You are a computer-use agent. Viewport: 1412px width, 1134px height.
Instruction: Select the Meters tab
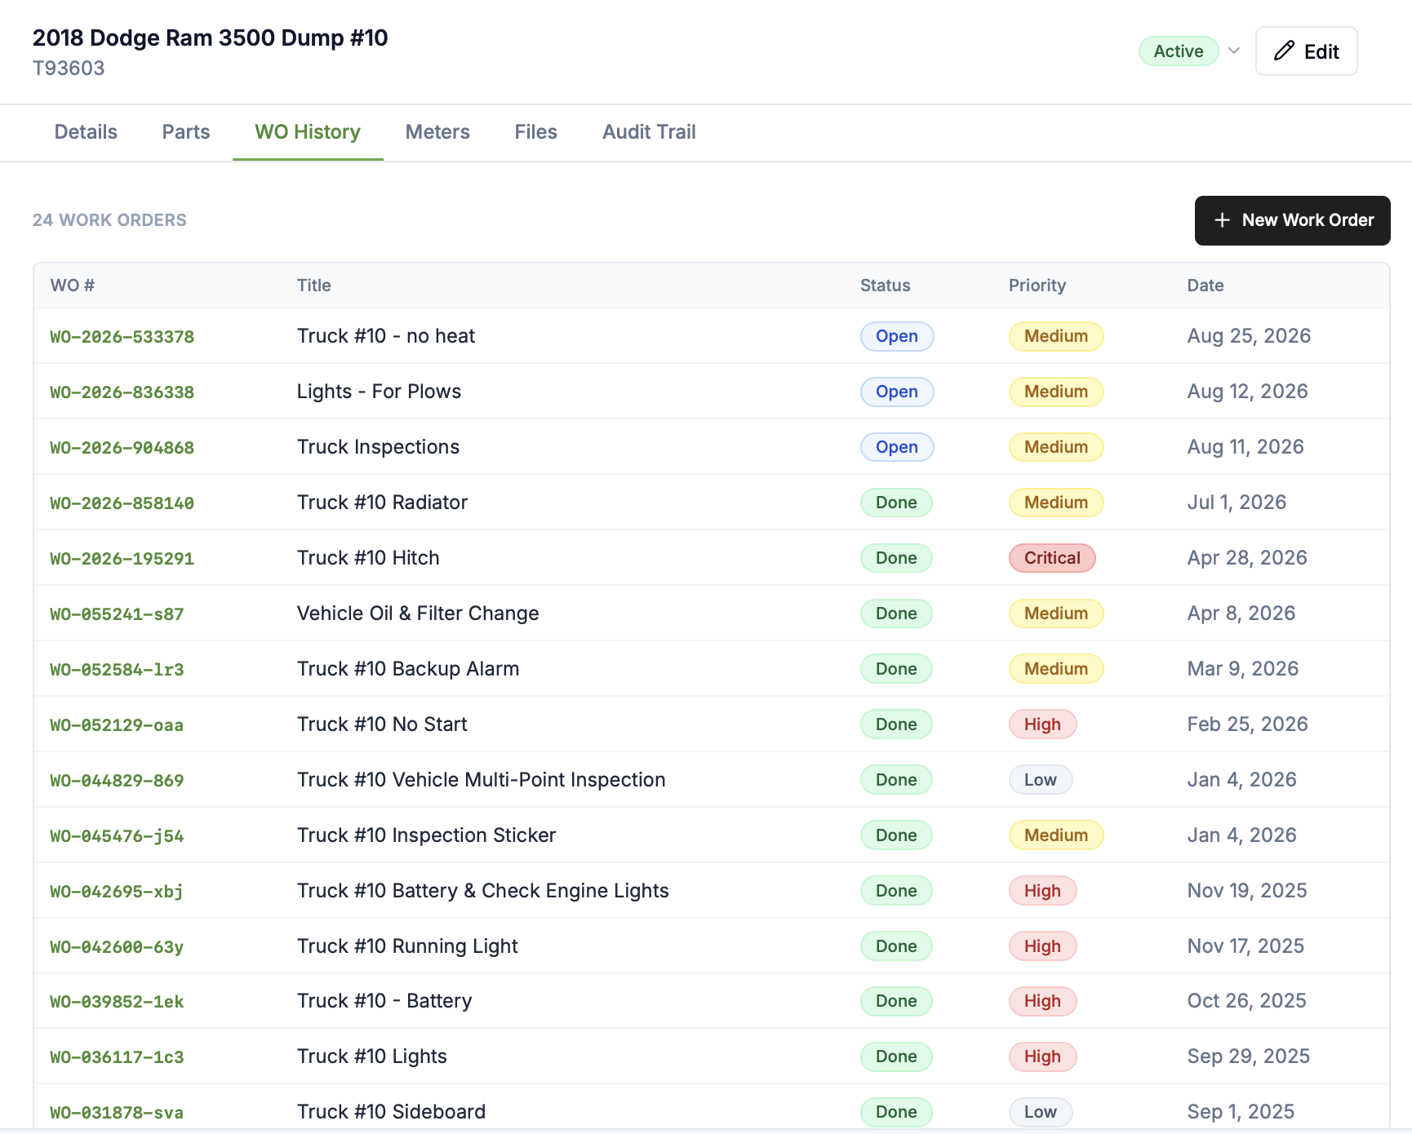pyautogui.click(x=437, y=132)
